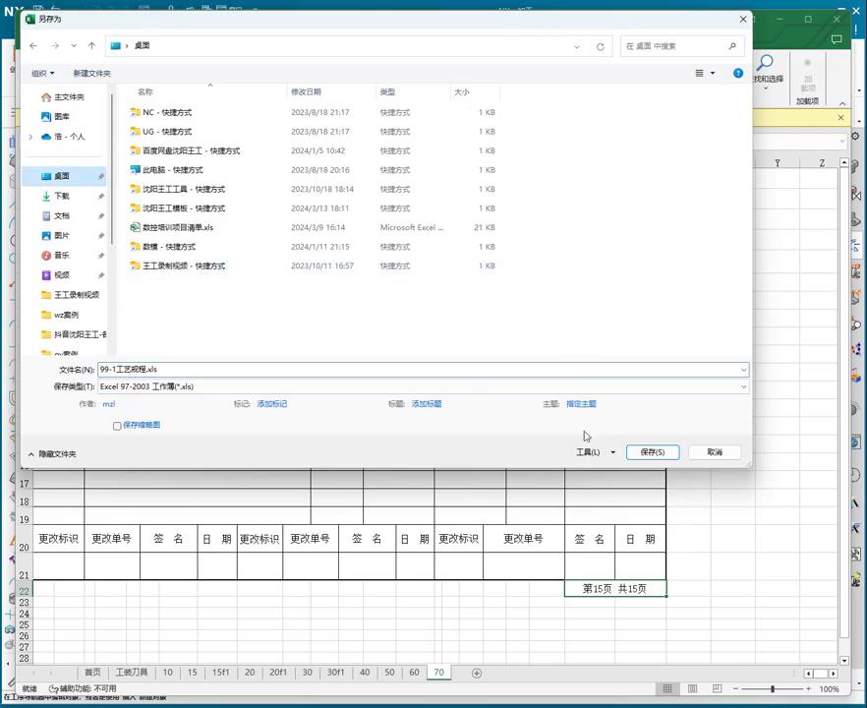Click the Back navigation arrow in dialog
Image resolution: width=867 pixels, height=708 pixels.
pyautogui.click(x=33, y=46)
